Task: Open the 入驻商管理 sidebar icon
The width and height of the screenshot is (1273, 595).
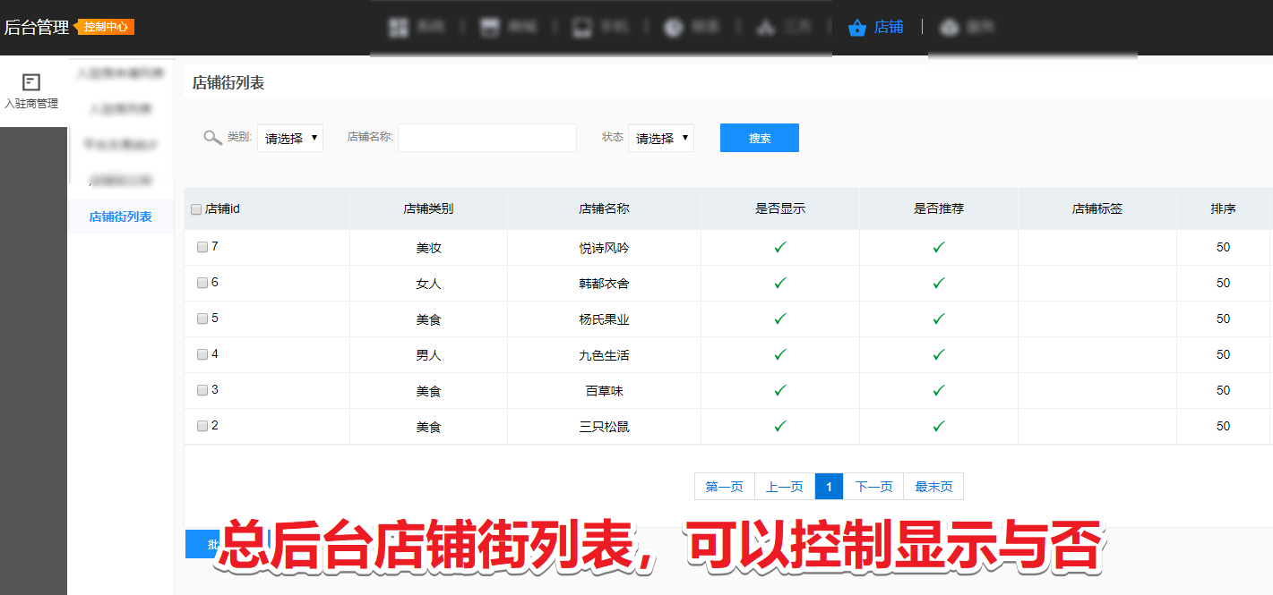Action: click(x=31, y=82)
